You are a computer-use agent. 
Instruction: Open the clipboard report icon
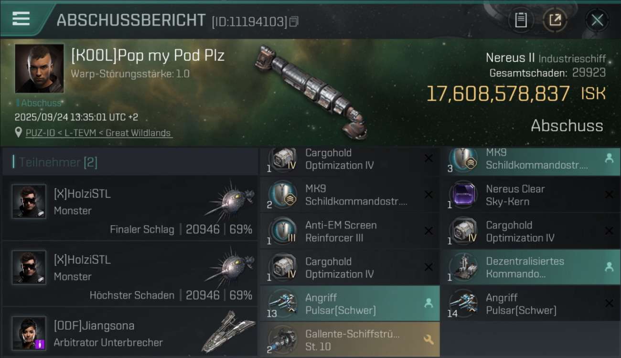521,20
